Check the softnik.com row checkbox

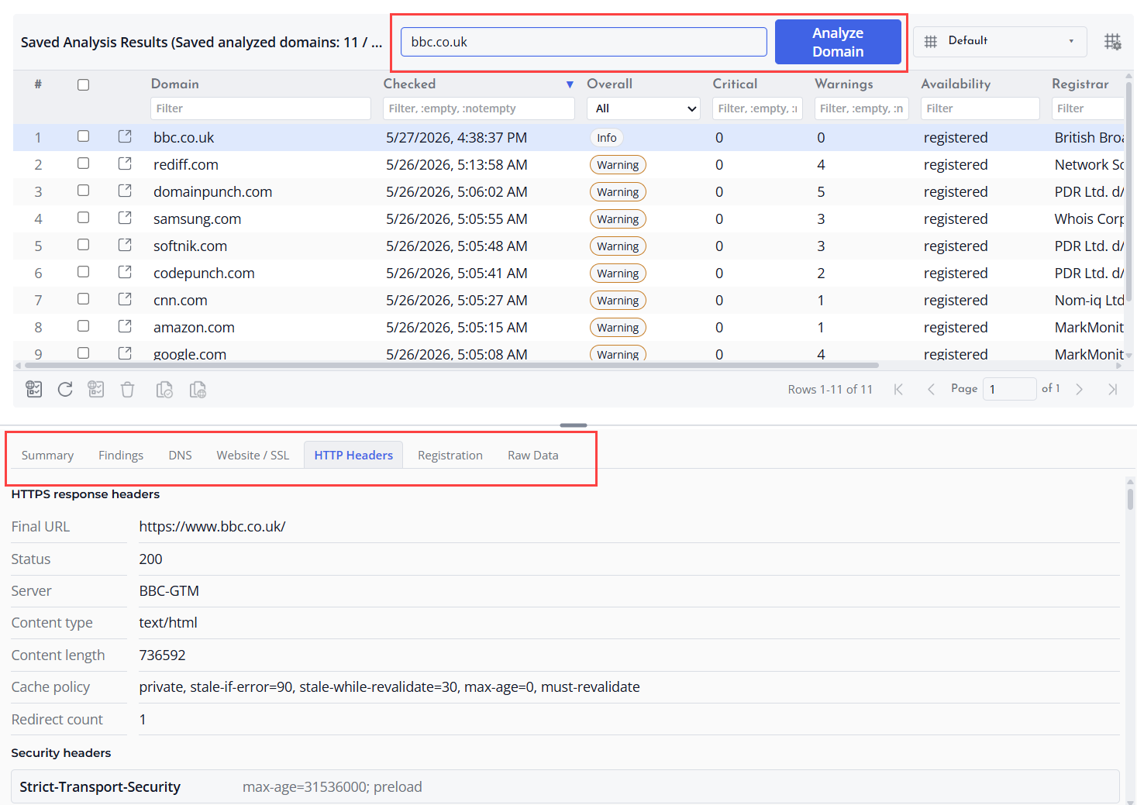coord(83,245)
